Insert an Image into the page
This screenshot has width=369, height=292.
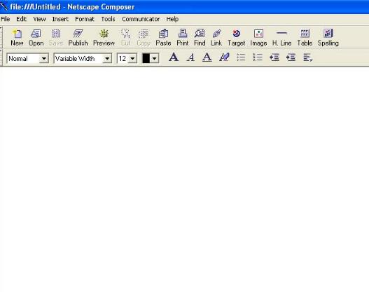click(x=258, y=37)
